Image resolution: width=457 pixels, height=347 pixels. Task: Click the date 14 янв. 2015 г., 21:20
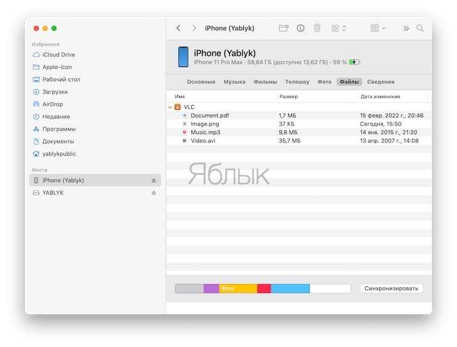pyautogui.click(x=388, y=133)
